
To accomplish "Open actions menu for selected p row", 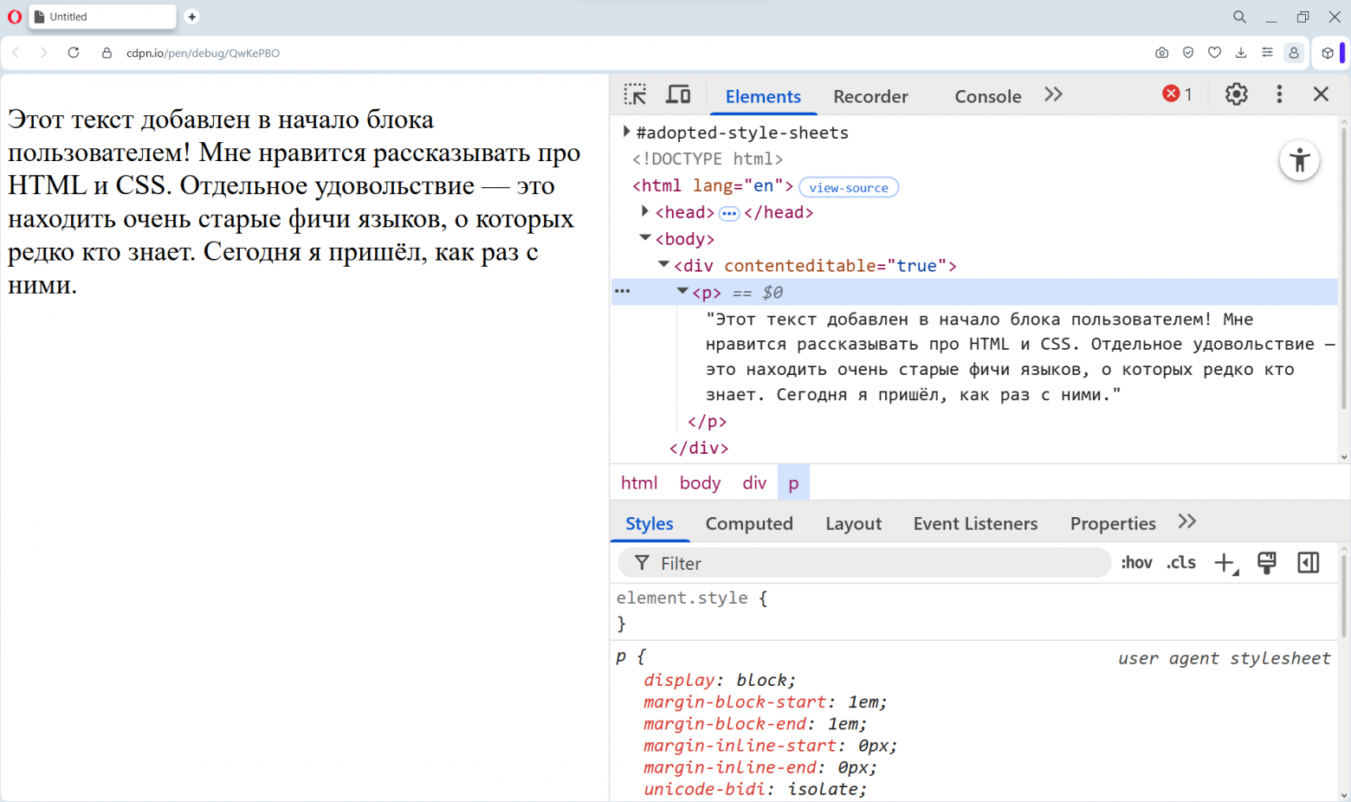I will tap(623, 291).
